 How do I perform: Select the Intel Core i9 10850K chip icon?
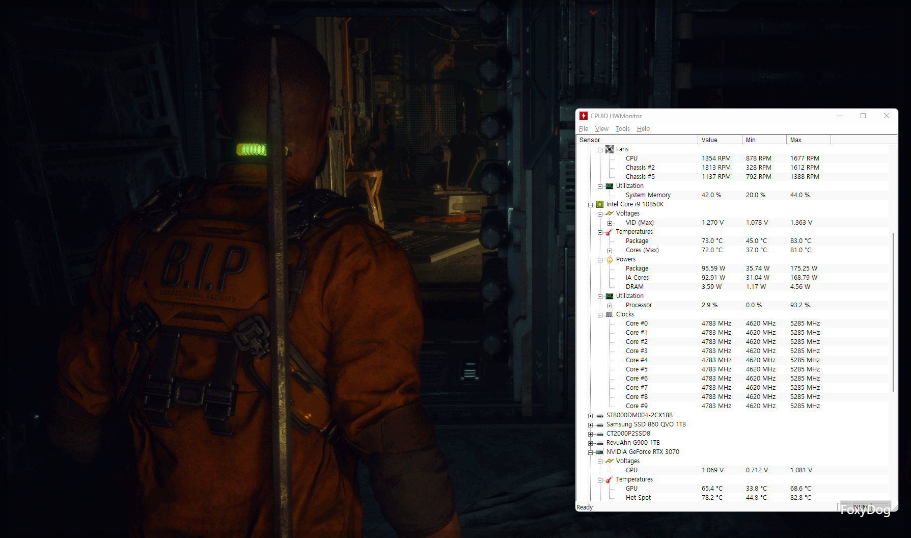pyautogui.click(x=600, y=204)
